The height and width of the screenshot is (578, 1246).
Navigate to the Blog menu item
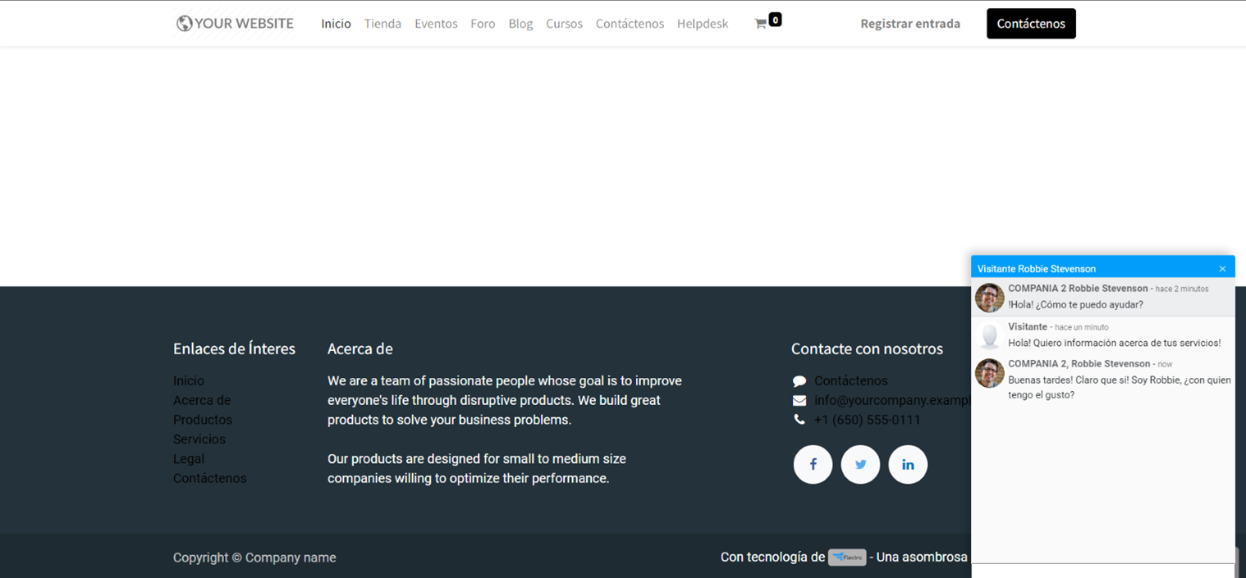520,24
